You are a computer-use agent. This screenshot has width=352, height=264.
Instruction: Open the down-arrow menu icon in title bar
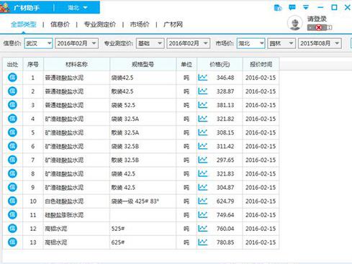[x=306, y=7]
